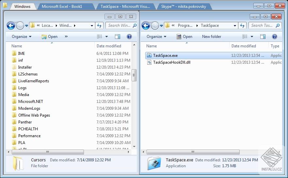Open recent pages dropdown in Windows explorer
Viewport: 288px width, 178px height.
pos(27,26)
